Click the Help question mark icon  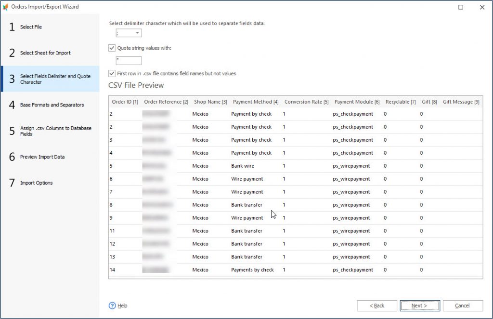coord(112,306)
